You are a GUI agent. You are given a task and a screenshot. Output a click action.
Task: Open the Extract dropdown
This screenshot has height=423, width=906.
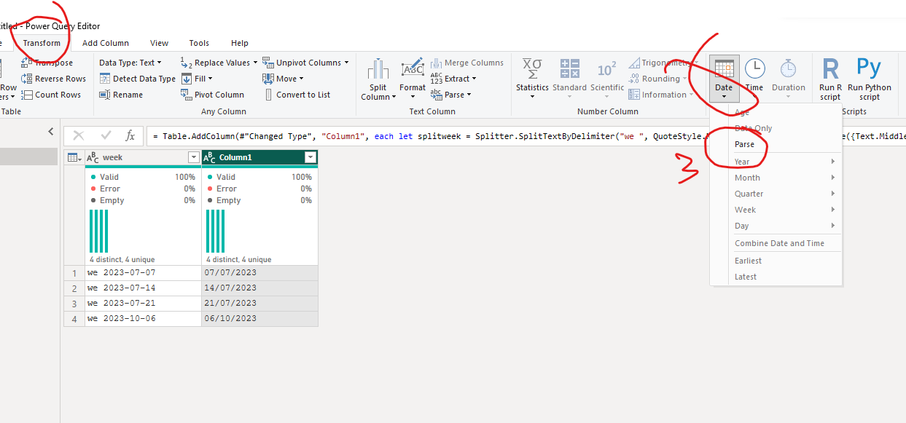[453, 79]
